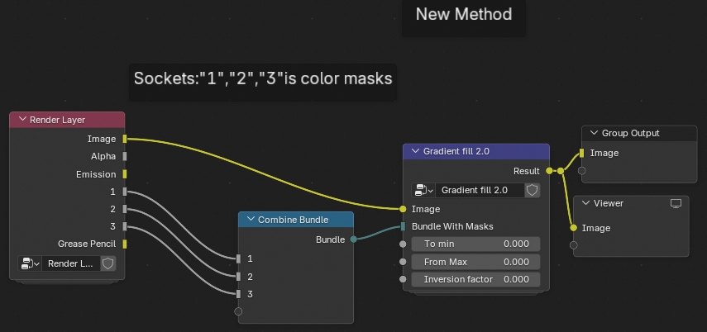
Task: Click the empty input socket on Combine Bundle
Action: point(238,311)
